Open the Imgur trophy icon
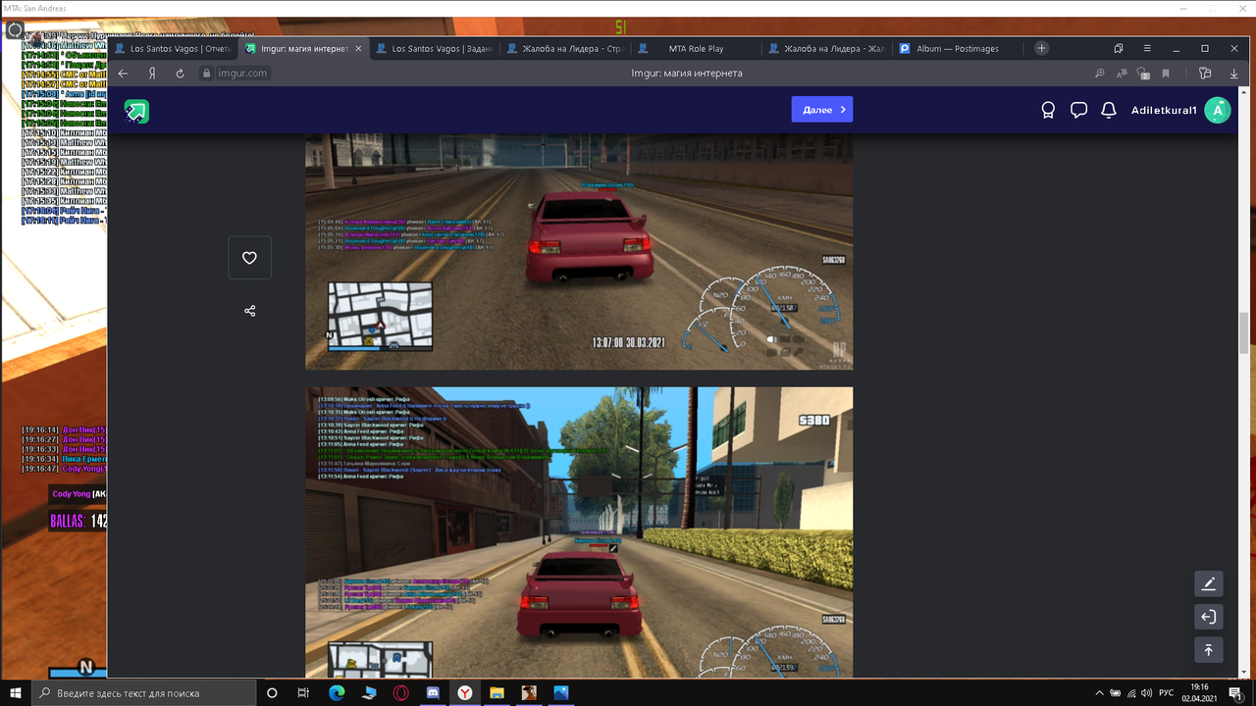The width and height of the screenshot is (1256, 706). click(1048, 111)
